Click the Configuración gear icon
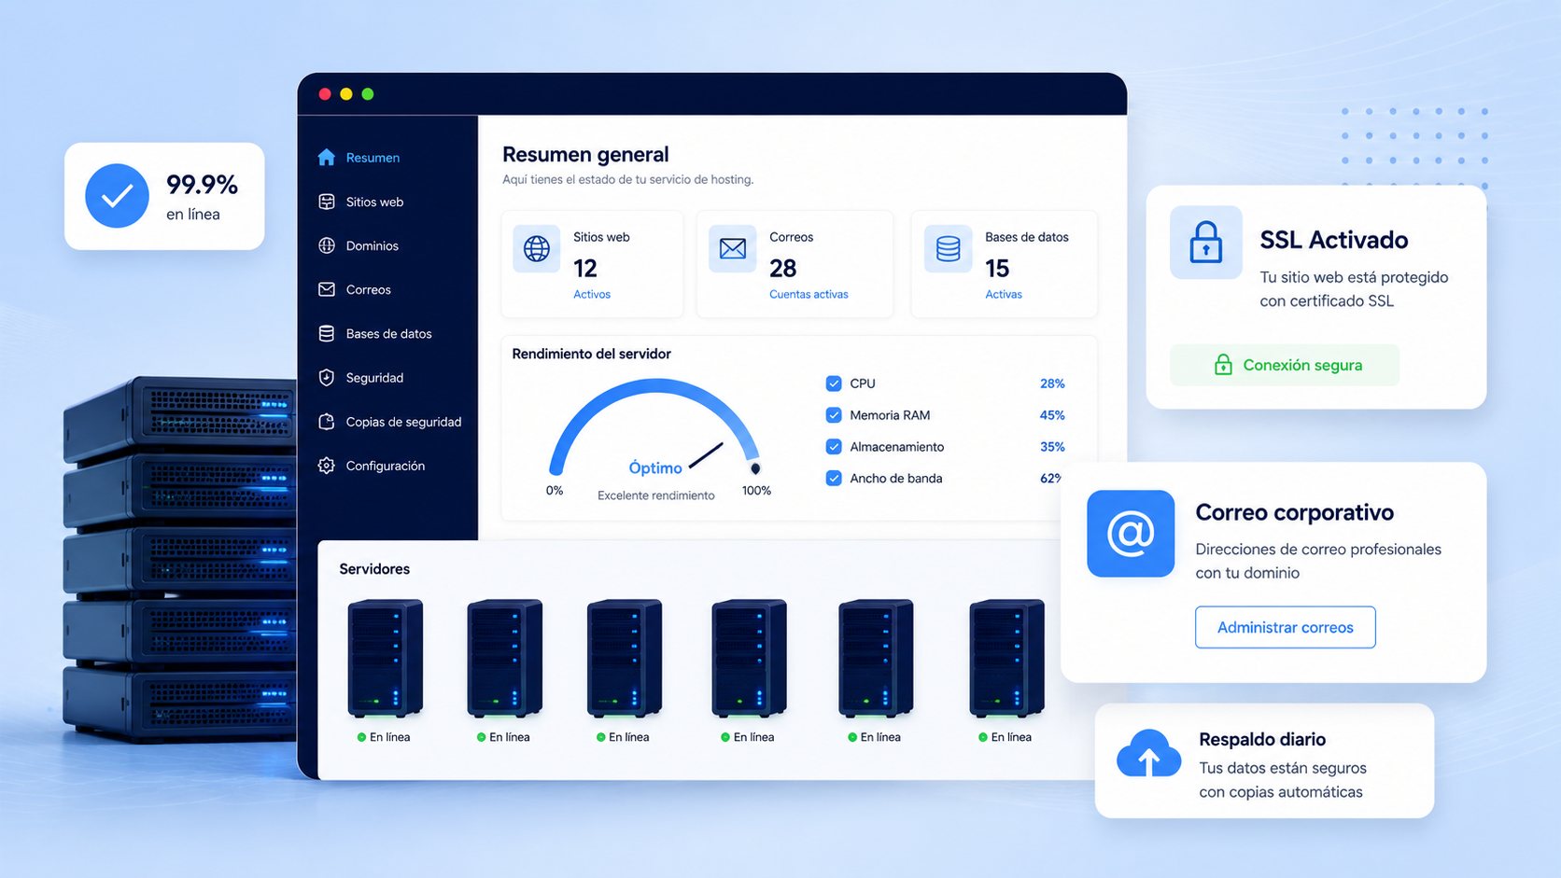 click(326, 466)
